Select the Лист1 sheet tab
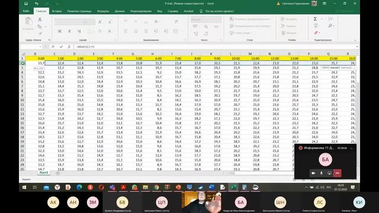The width and height of the screenshot is (379, 213). pos(44,173)
